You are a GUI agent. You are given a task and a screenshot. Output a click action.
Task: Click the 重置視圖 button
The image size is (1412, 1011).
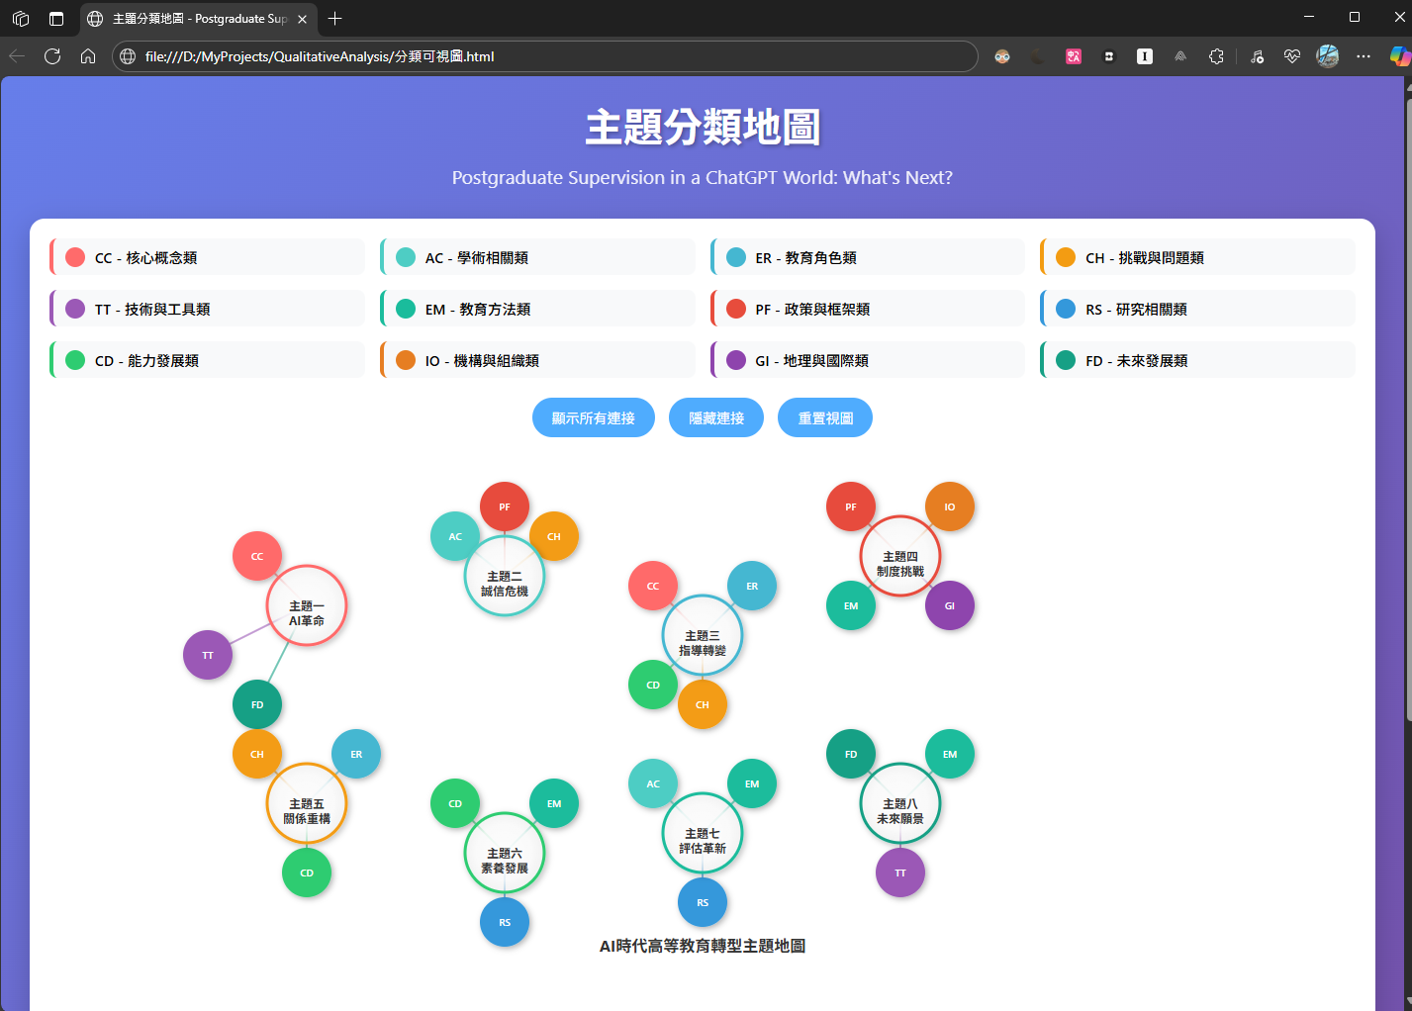[x=824, y=416]
